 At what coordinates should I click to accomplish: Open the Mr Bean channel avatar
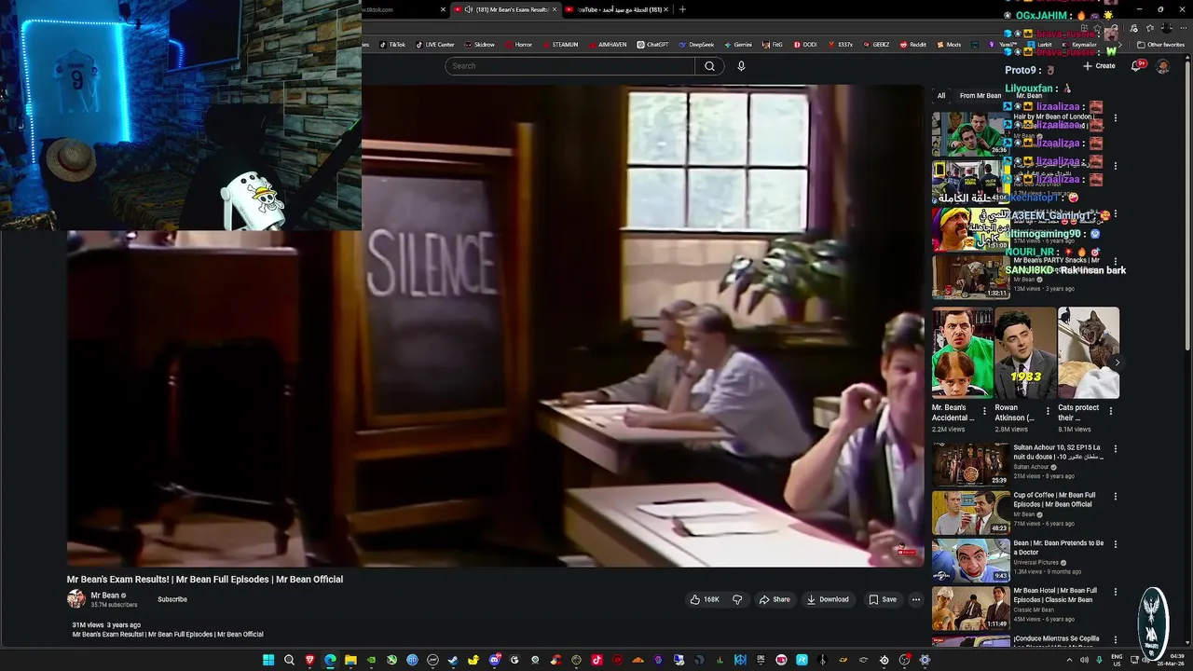(x=76, y=599)
